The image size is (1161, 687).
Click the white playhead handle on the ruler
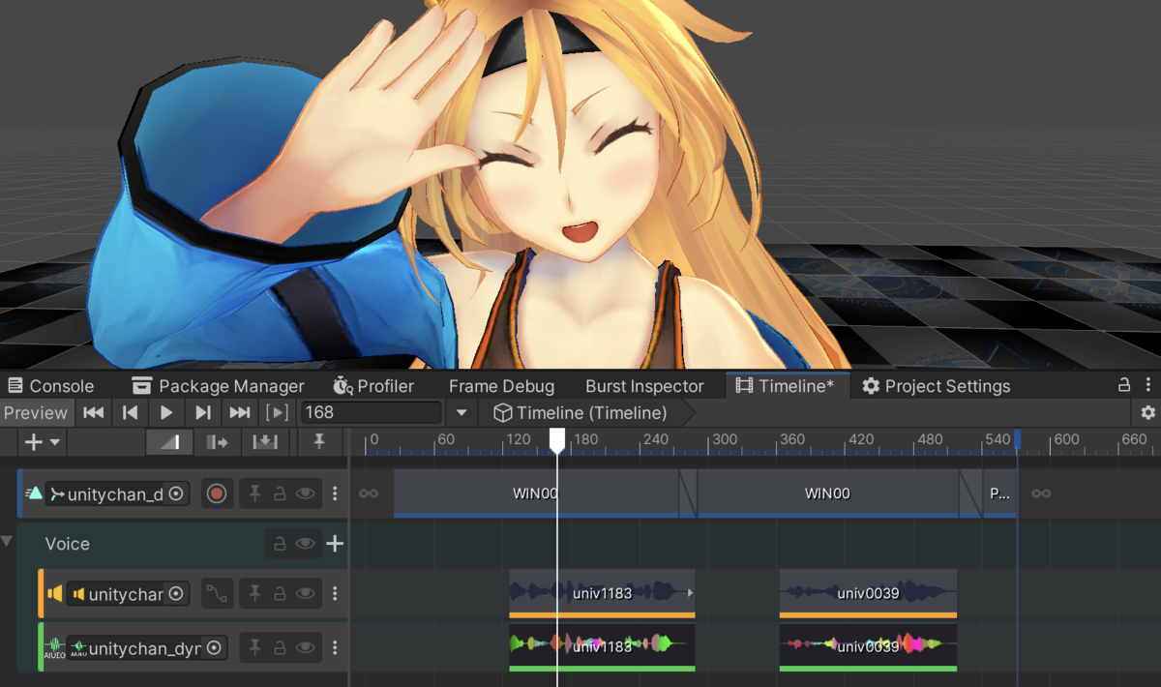(557, 441)
